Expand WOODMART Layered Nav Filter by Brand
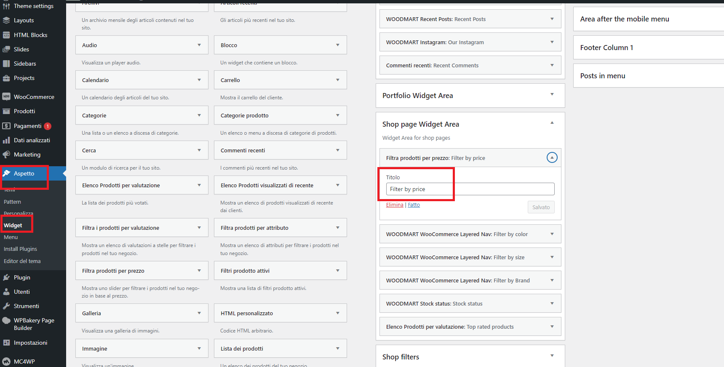The height and width of the screenshot is (367, 724). pos(552,280)
